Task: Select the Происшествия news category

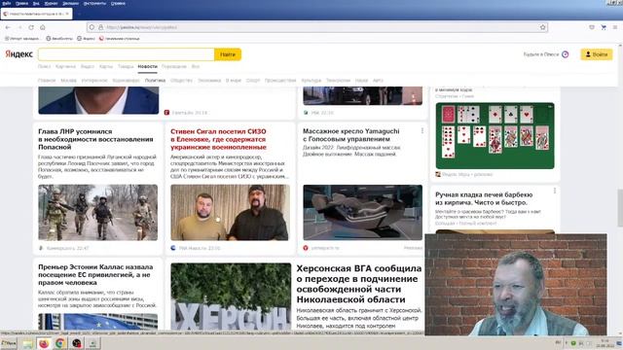Action: coord(280,80)
